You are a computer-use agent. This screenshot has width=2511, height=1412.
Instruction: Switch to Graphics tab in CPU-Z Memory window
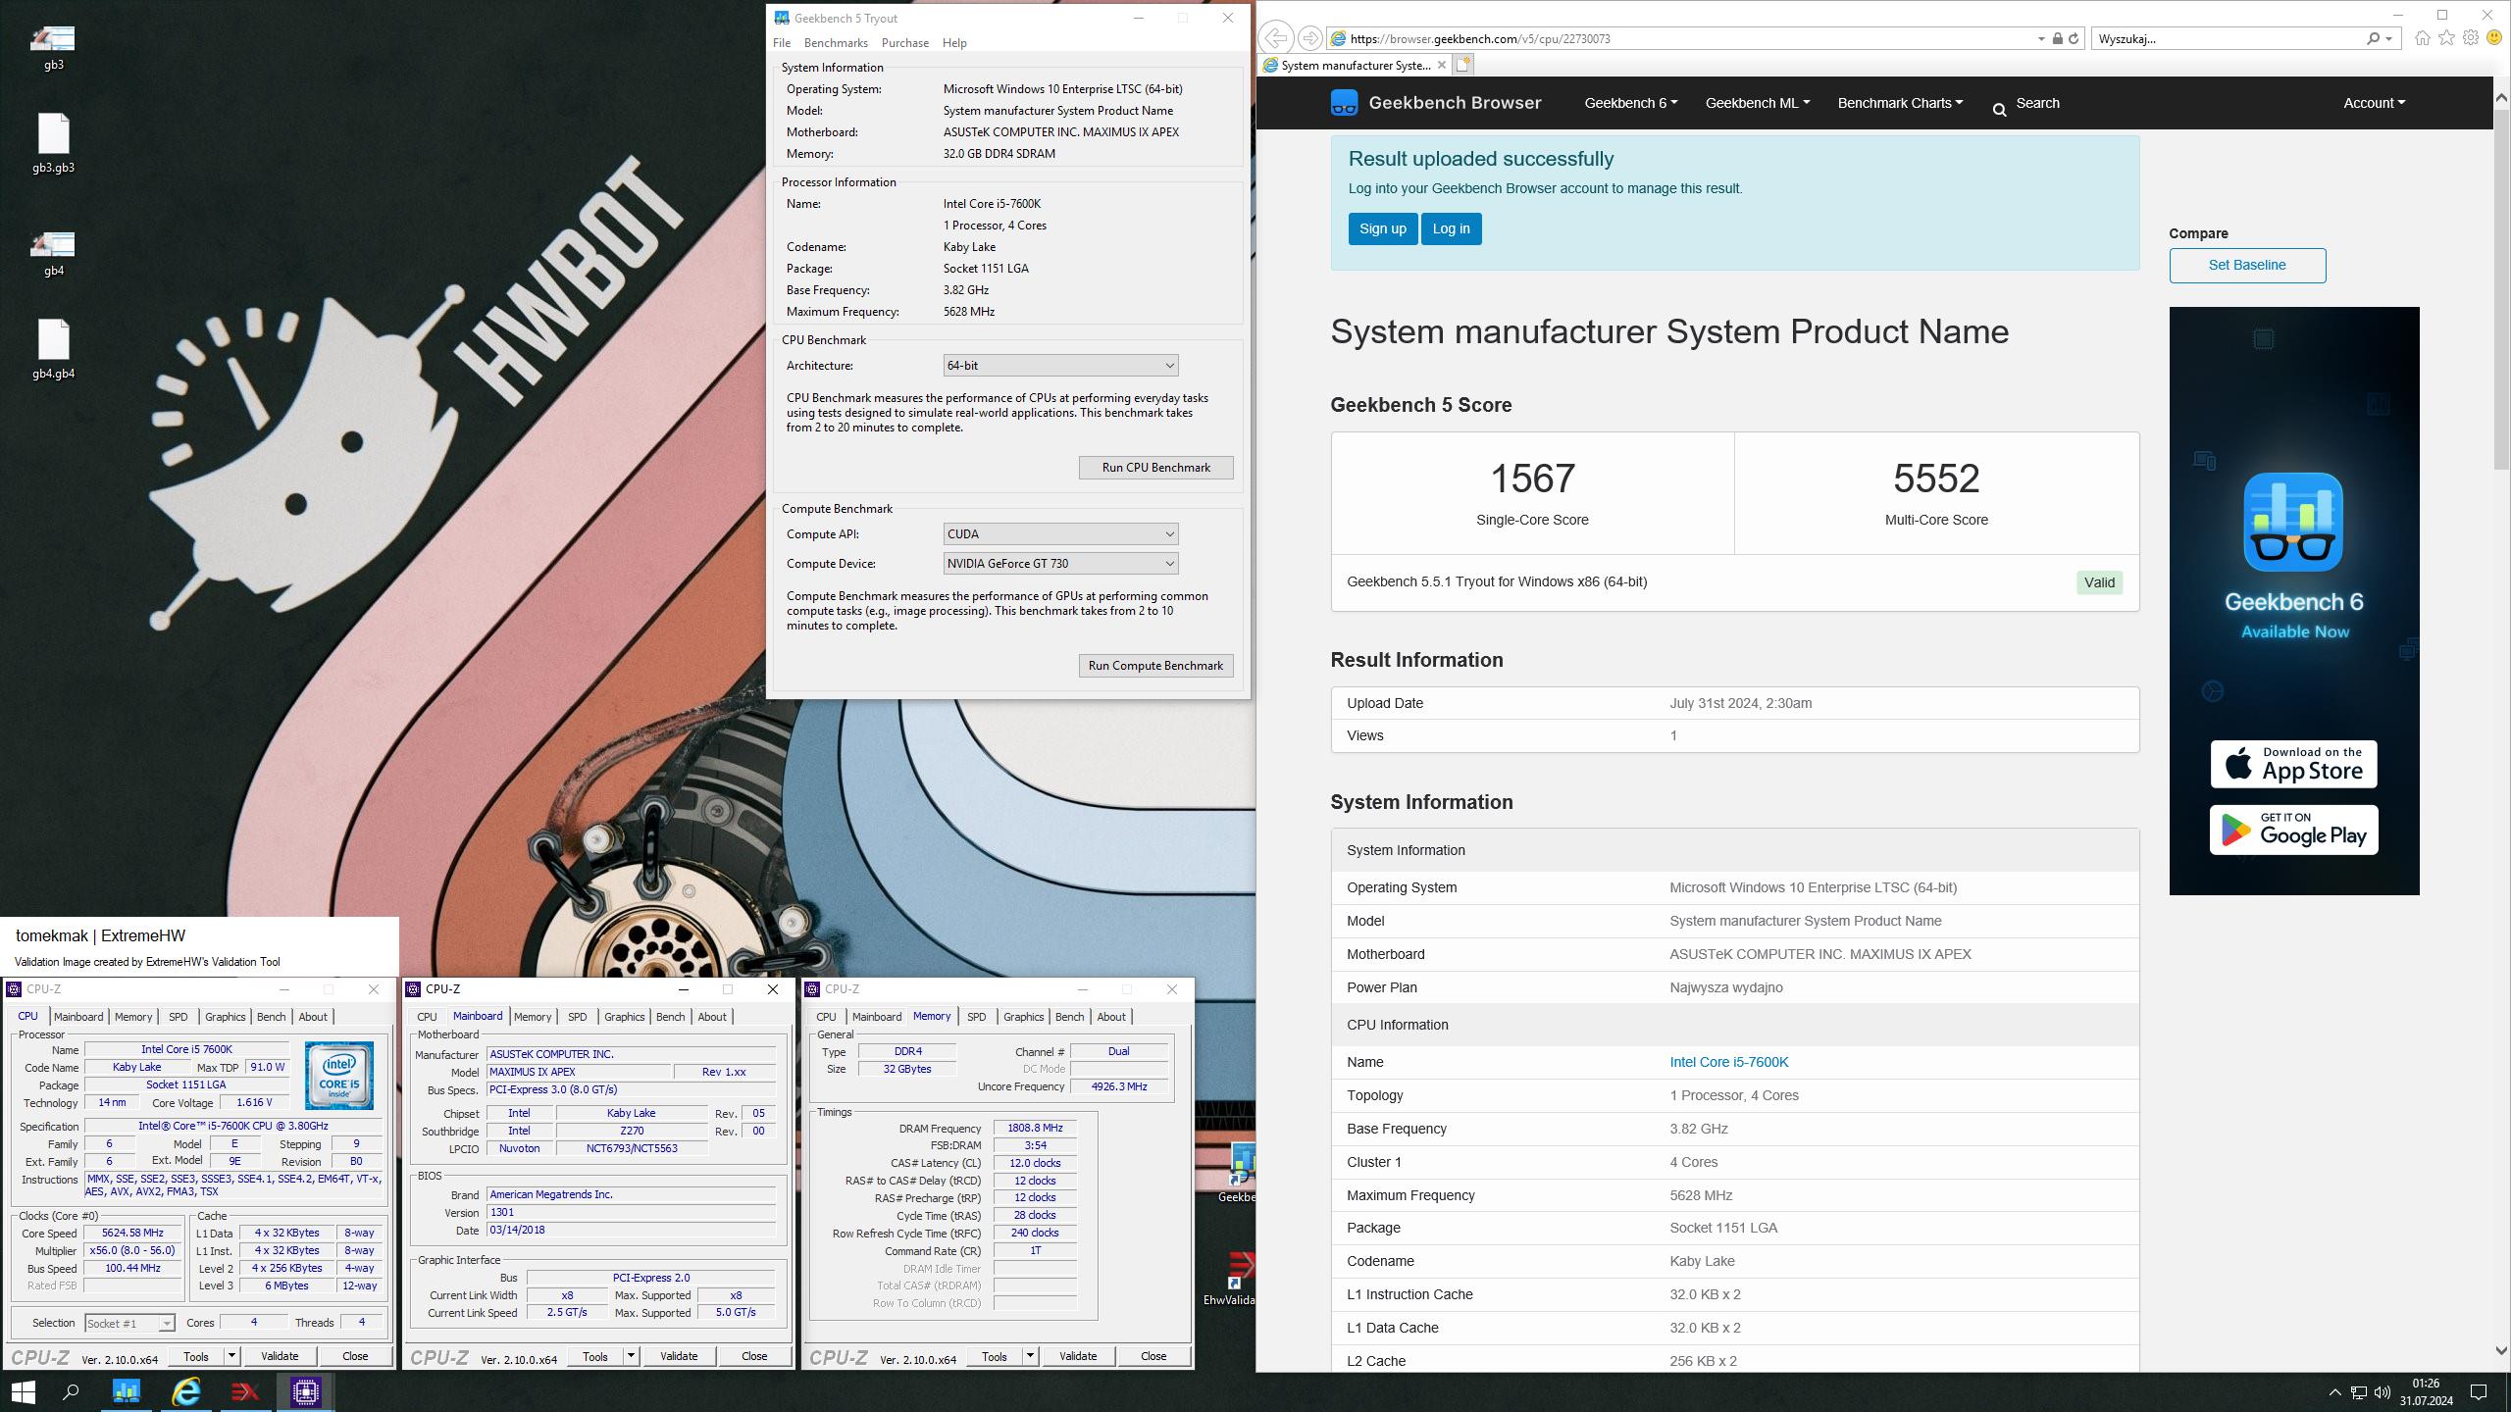(1023, 1017)
